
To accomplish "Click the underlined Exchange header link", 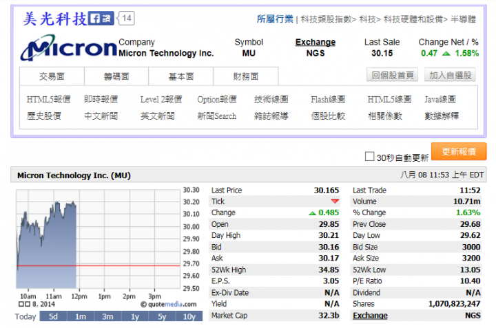I will pyautogui.click(x=316, y=42).
